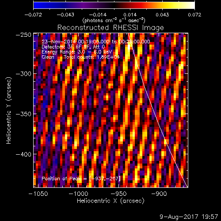Click the Y-axis tick label -350
Screen dimensions: 221x221
23,114
